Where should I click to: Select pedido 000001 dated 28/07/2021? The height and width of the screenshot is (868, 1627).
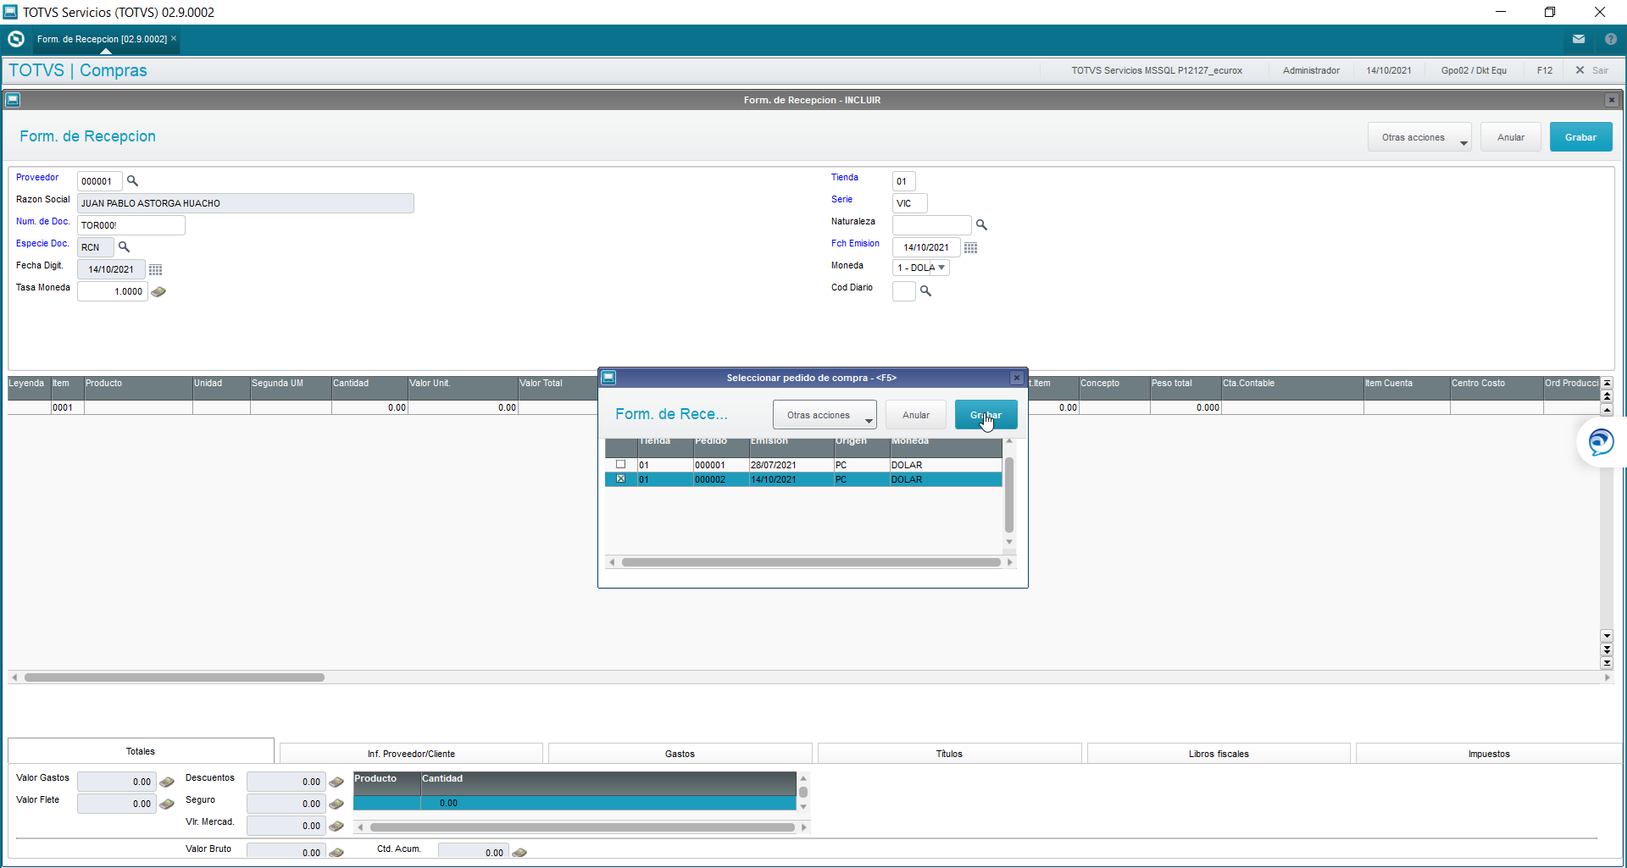click(x=803, y=465)
